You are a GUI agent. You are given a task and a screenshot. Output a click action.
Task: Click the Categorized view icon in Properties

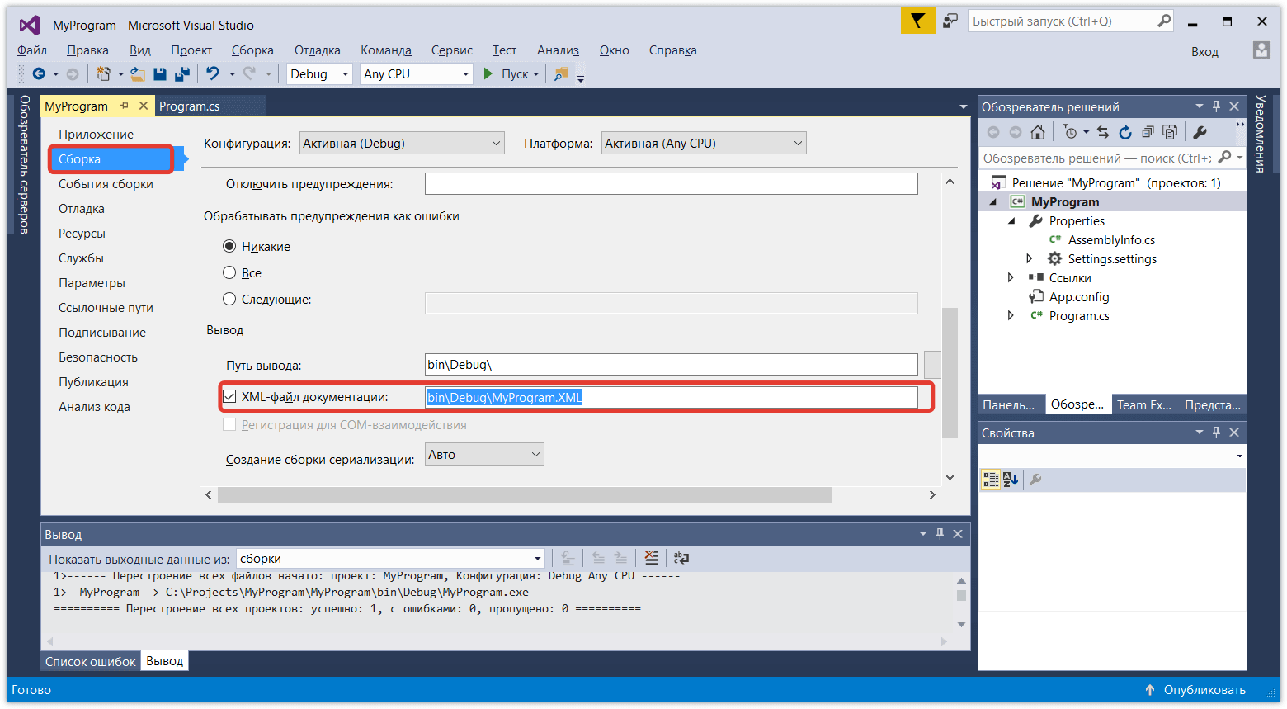(x=991, y=480)
